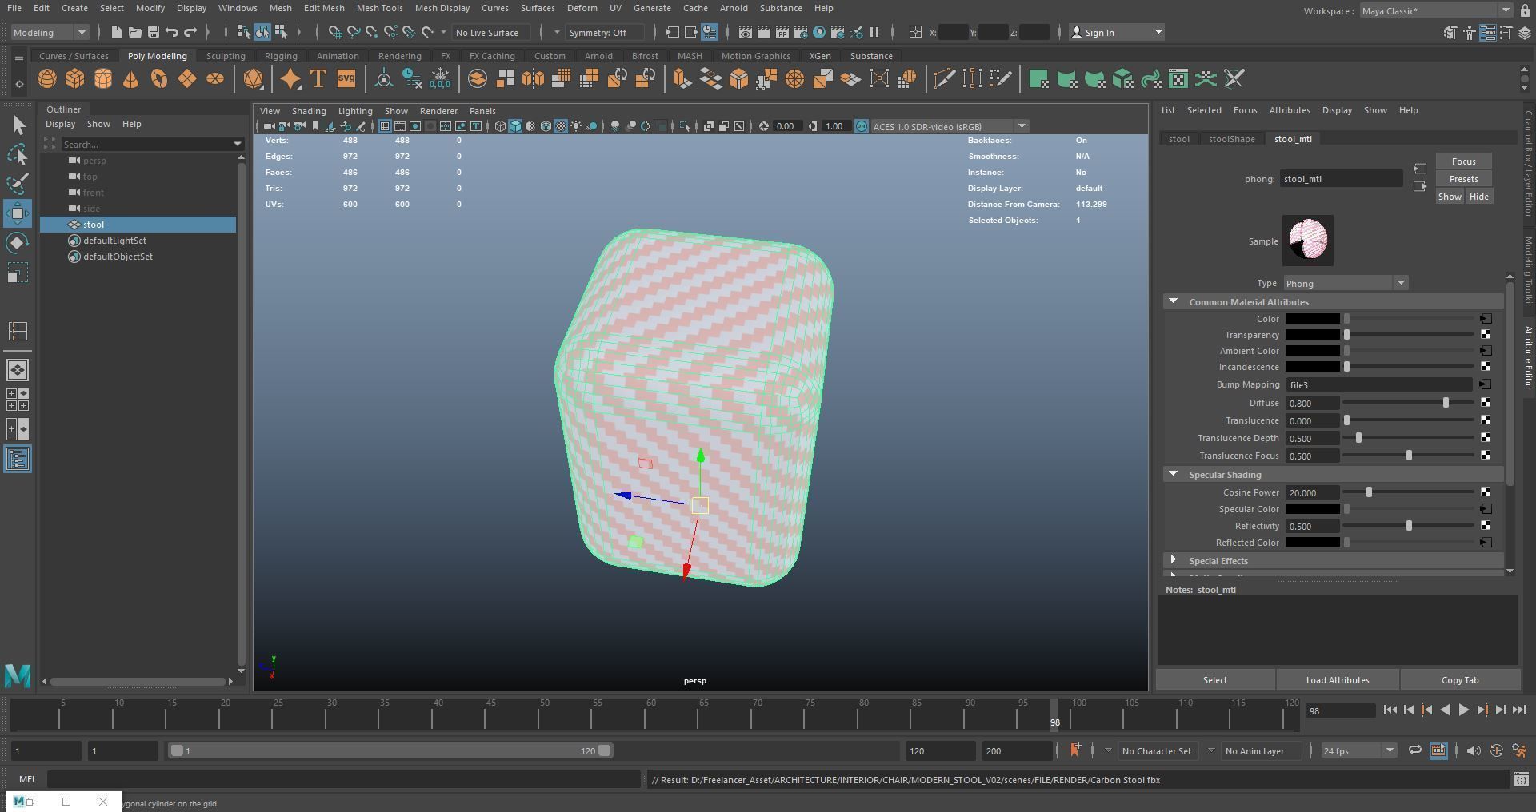Create a polygon cone from the shelf
1536x812 pixels.
130,78
